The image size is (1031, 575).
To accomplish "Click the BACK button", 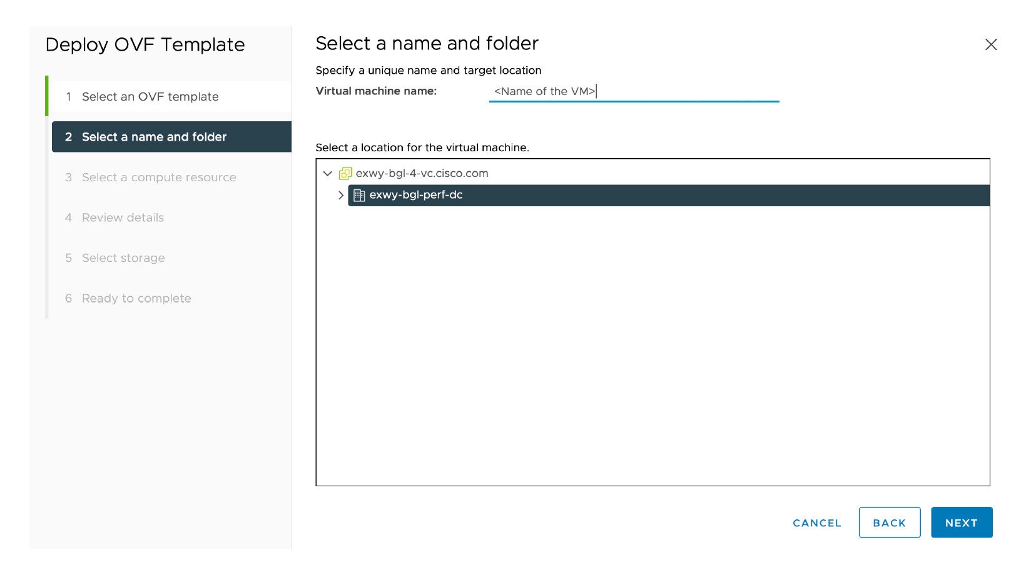I will [x=889, y=522].
